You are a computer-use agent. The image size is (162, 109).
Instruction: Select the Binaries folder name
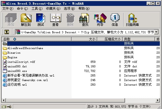[x=14, y=53]
